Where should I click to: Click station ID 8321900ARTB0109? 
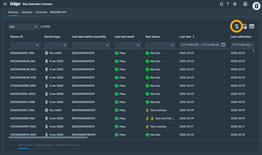(x=83, y=134)
